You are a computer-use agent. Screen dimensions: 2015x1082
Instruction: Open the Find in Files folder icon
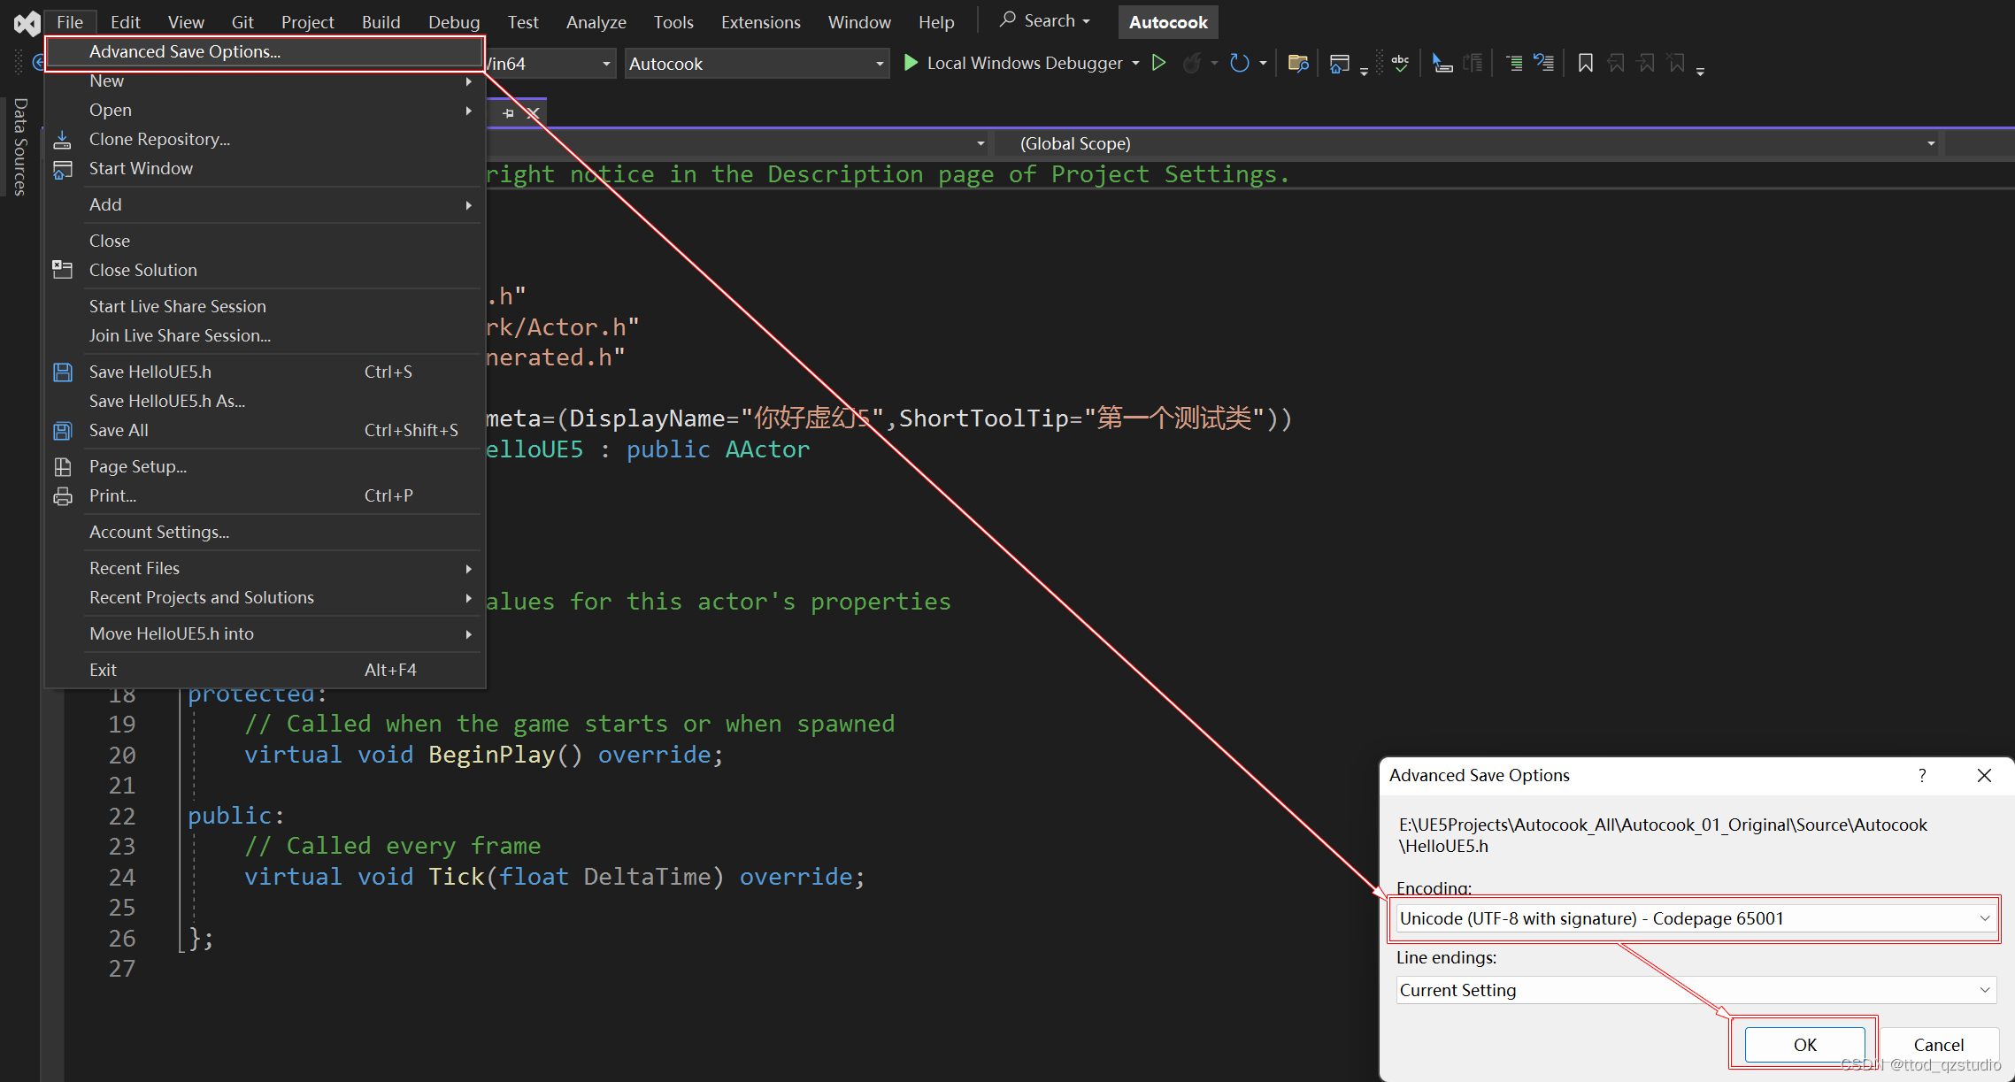1298,63
